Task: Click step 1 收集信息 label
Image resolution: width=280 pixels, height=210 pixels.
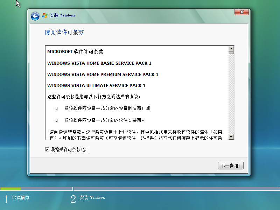Action: pyautogui.click(x=21, y=197)
